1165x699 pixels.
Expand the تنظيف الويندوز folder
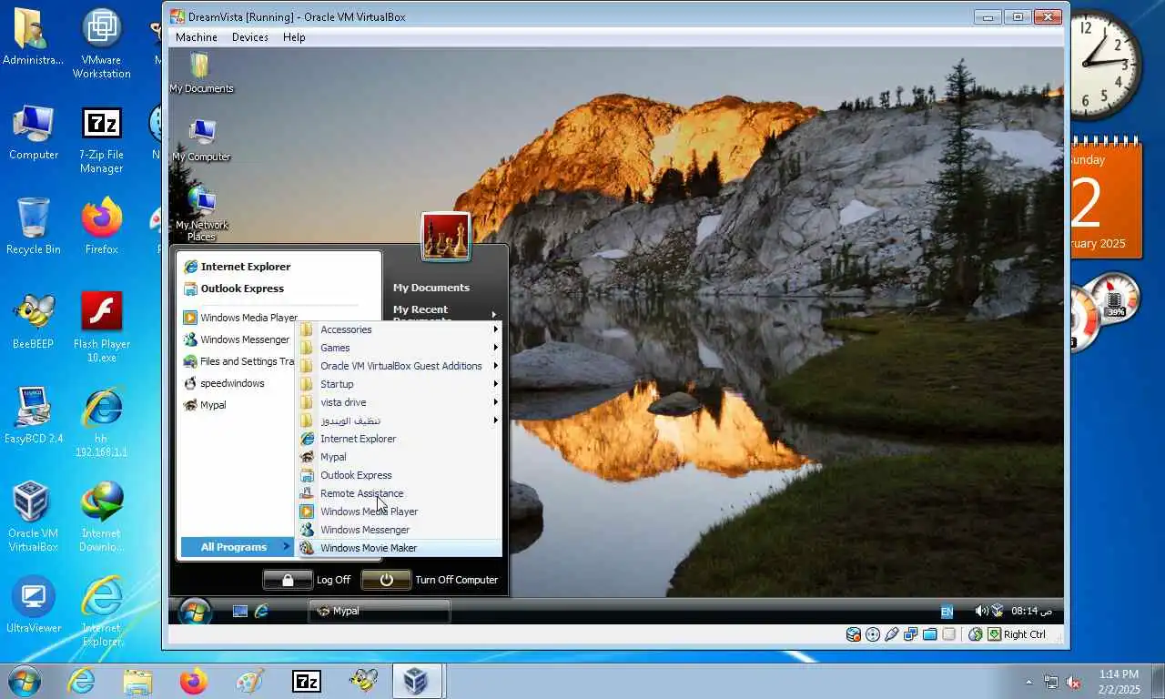[399, 420]
